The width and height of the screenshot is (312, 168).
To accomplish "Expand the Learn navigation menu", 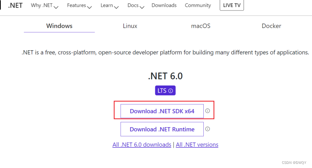I will 110,6.
